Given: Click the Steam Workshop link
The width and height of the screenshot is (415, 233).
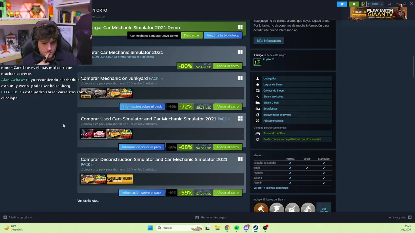Looking at the screenshot, I should [x=273, y=96].
